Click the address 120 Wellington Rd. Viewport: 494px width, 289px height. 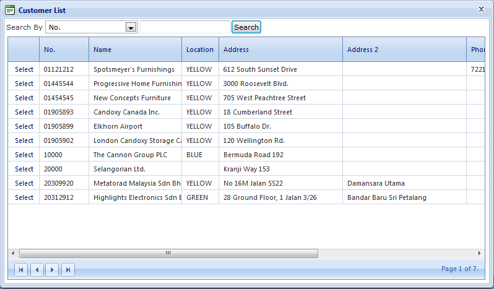click(x=254, y=140)
